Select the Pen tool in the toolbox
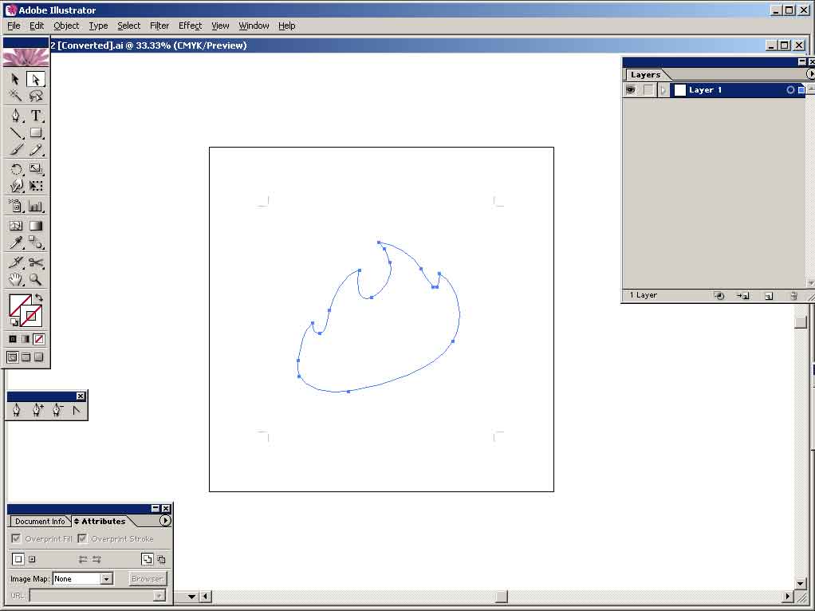Image resolution: width=815 pixels, height=611 pixels. [15, 115]
